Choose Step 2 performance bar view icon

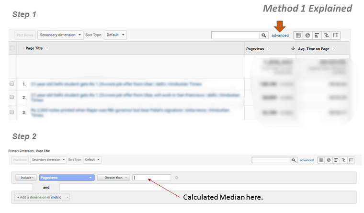tap(336, 160)
